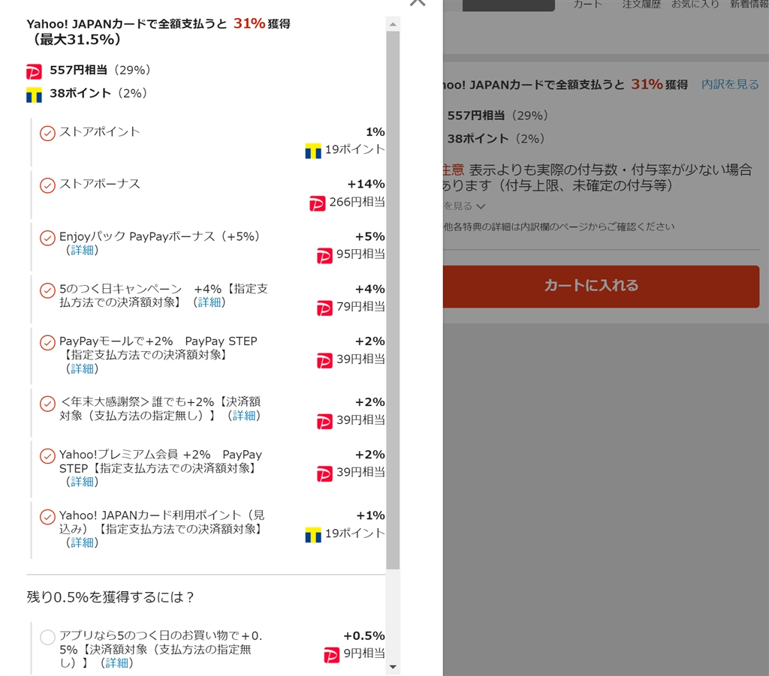Click T-point icon beside 38ポイント in panel

point(34,95)
